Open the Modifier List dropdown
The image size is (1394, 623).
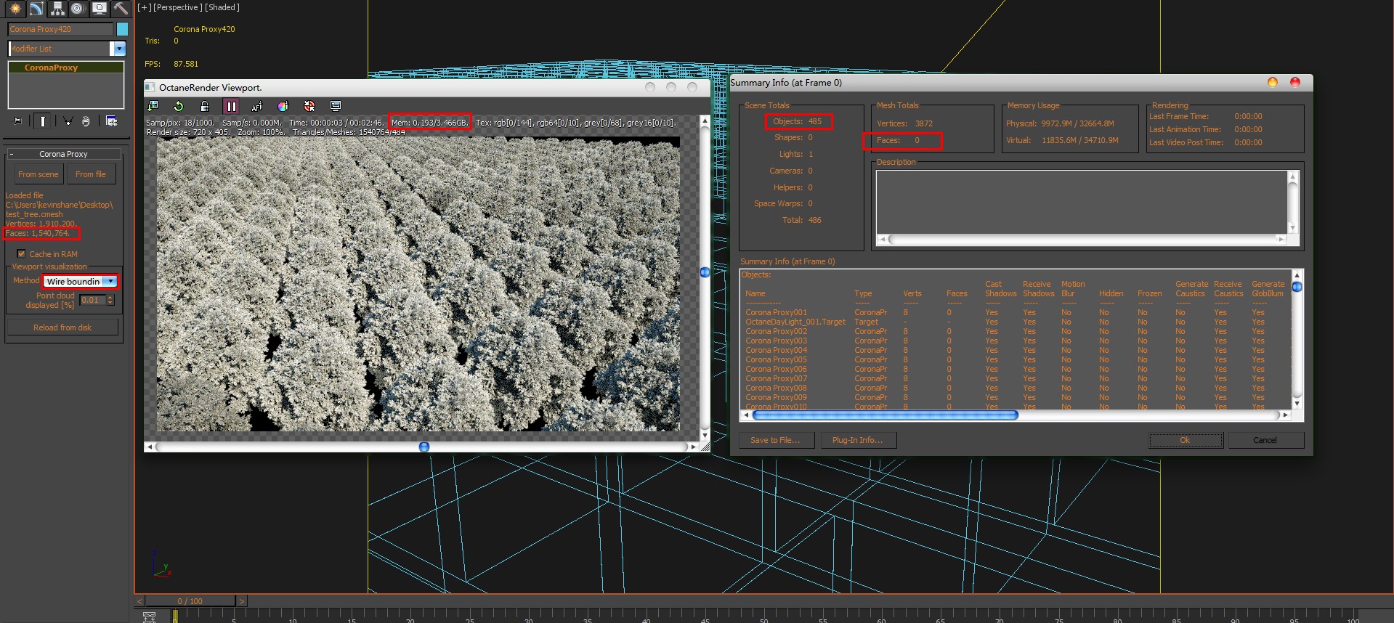coord(118,49)
